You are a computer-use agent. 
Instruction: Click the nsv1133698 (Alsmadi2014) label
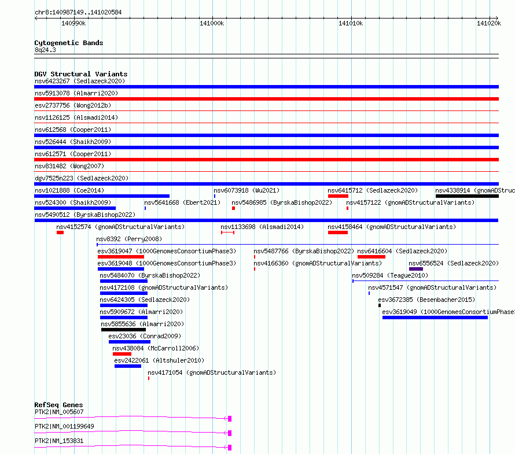[x=262, y=227]
